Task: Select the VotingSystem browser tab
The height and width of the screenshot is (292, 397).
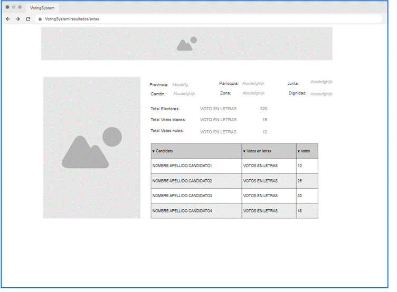Action: tap(42, 8)
